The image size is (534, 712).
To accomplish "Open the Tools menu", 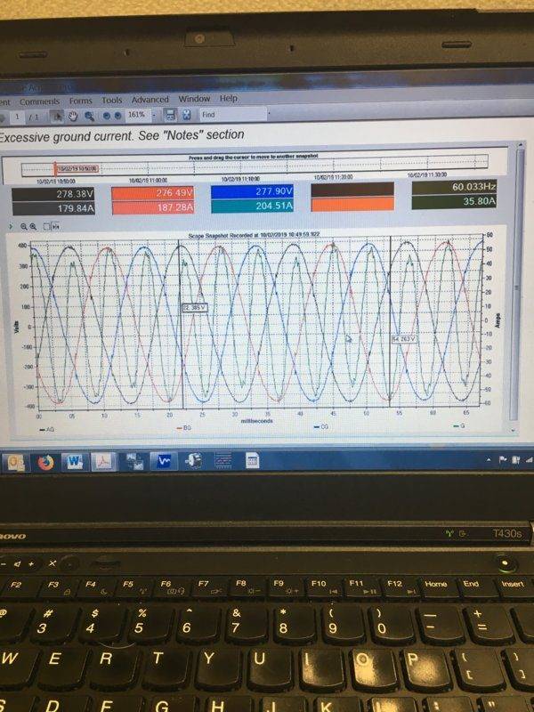I will pyautogui.click(x=112, y=101).
